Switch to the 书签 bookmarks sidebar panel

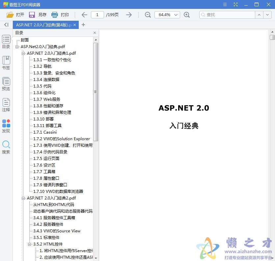[6, 63]
